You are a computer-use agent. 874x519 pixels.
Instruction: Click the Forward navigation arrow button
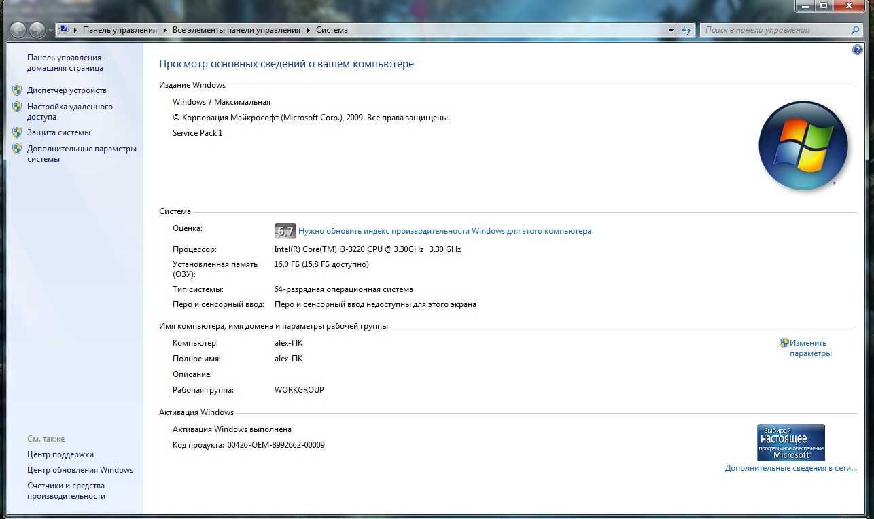37,30
